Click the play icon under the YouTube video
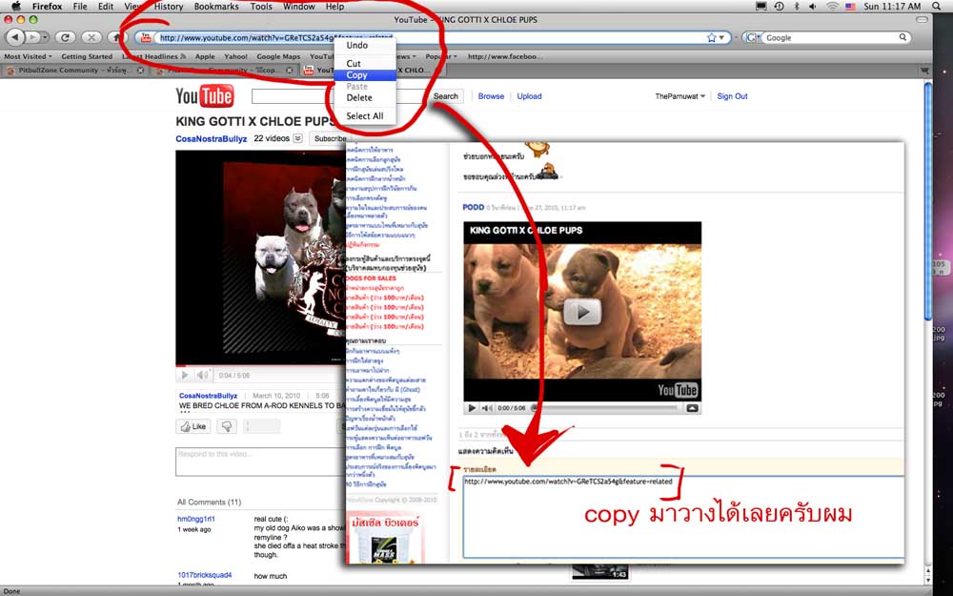The width and height of the screenshot is (953, 596). point(185,375)
